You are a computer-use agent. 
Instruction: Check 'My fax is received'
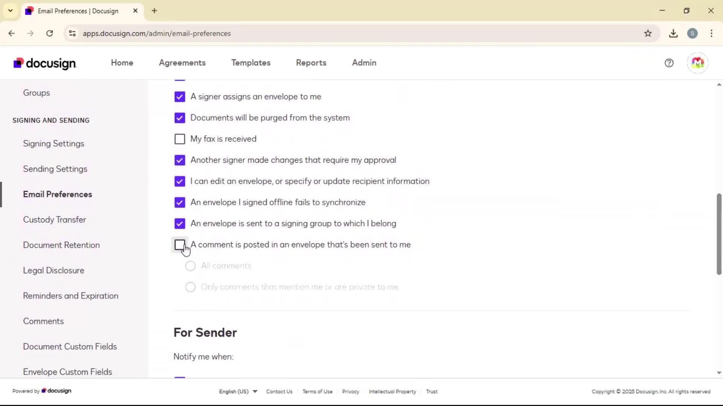(x=180, y=139)
